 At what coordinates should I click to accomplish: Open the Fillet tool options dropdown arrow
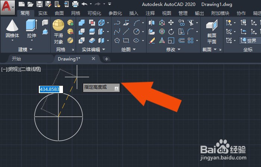(197, 32)
